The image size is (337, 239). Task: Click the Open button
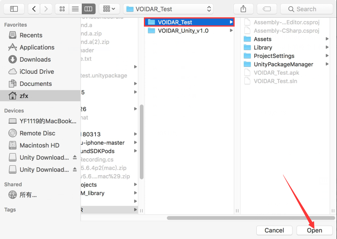point(314,230)
